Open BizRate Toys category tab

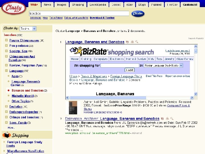[x=159, y=59]
